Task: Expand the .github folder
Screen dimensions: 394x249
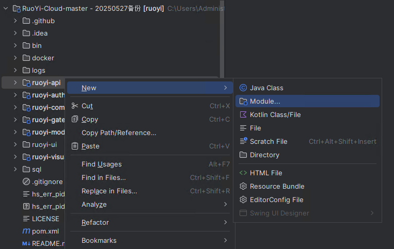Action: tap(15, 21)
